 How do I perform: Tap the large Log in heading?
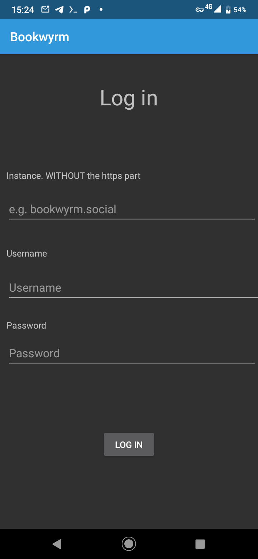[x=129, y=98]
